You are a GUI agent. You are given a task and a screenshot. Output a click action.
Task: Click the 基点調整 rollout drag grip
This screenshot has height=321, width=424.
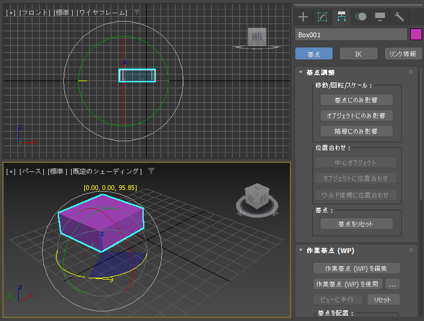tap(411, 72)
